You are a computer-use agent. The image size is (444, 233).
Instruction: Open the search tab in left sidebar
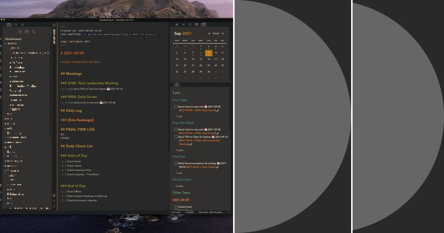pyautogui.click(x=16, y=24)
